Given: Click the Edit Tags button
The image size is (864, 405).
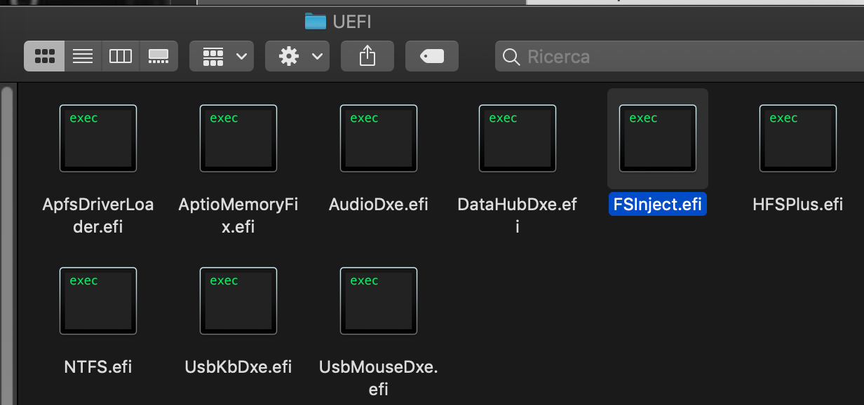Looking at the screenshot, I should coord(432,56).
